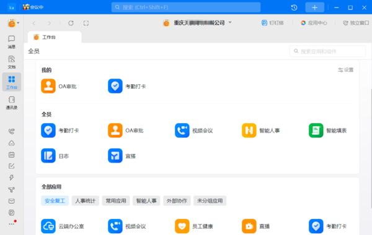Click the 会议中 meeting status indicator
The height and width of the screenshot is (235, 372).
click(33, 7)
